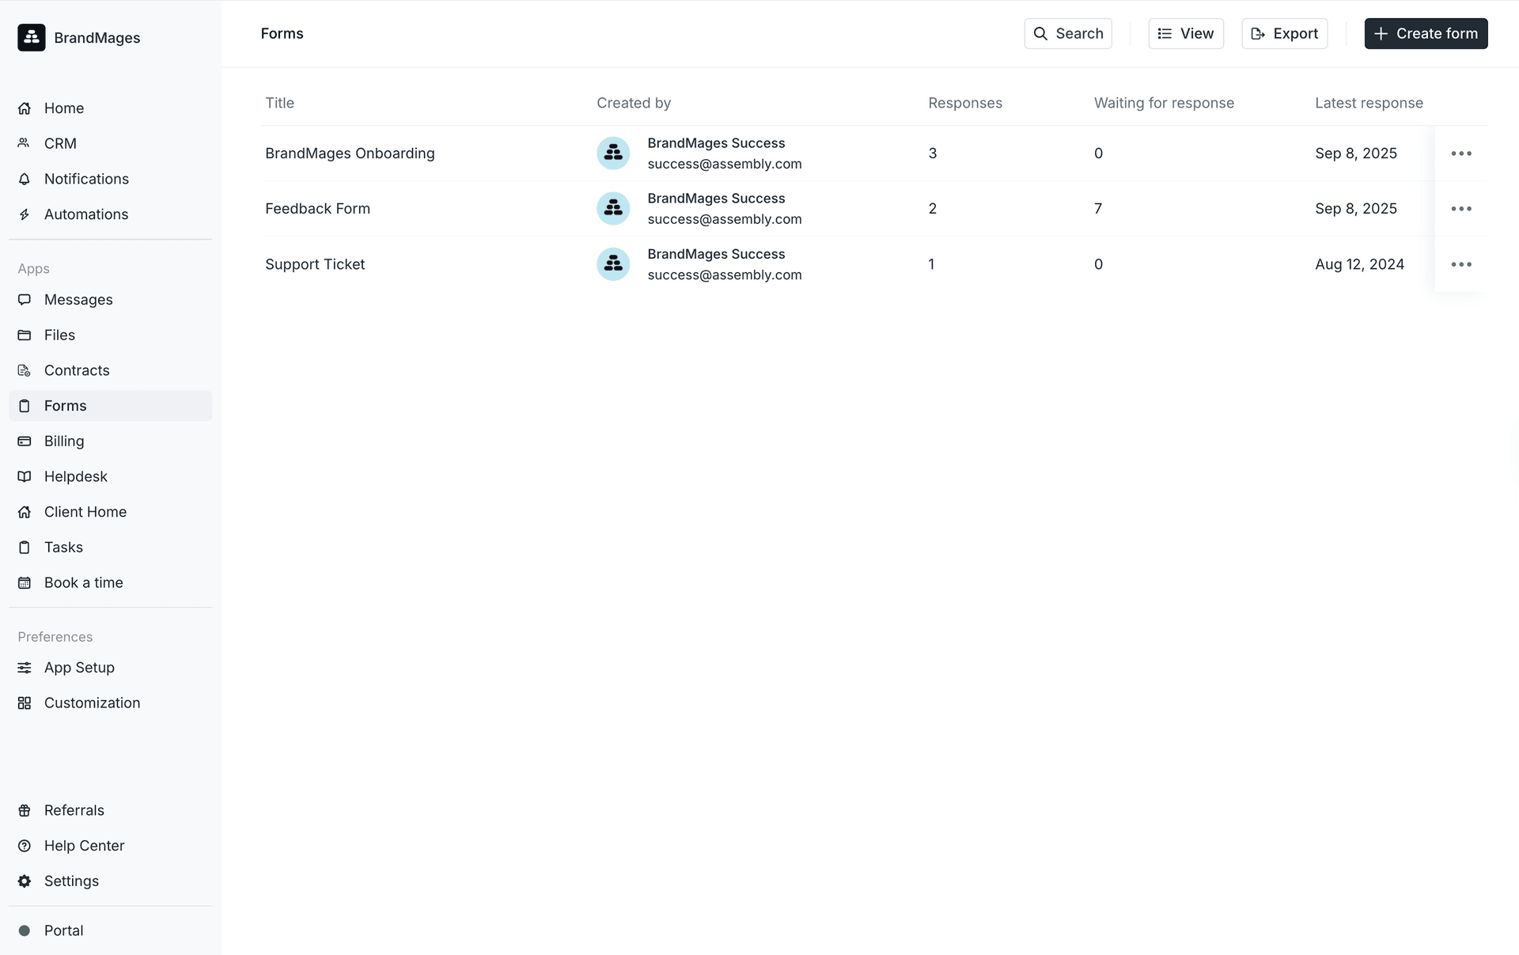This screenshot has width=1519, height=955.
Task: Open Contracts using the contract icon
Action: point(25,370)
